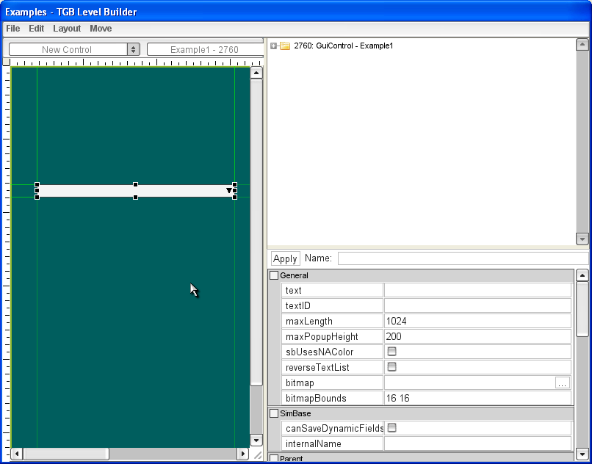Click the text property value field
Screen dimensions: 592x464
click(477, 290)
